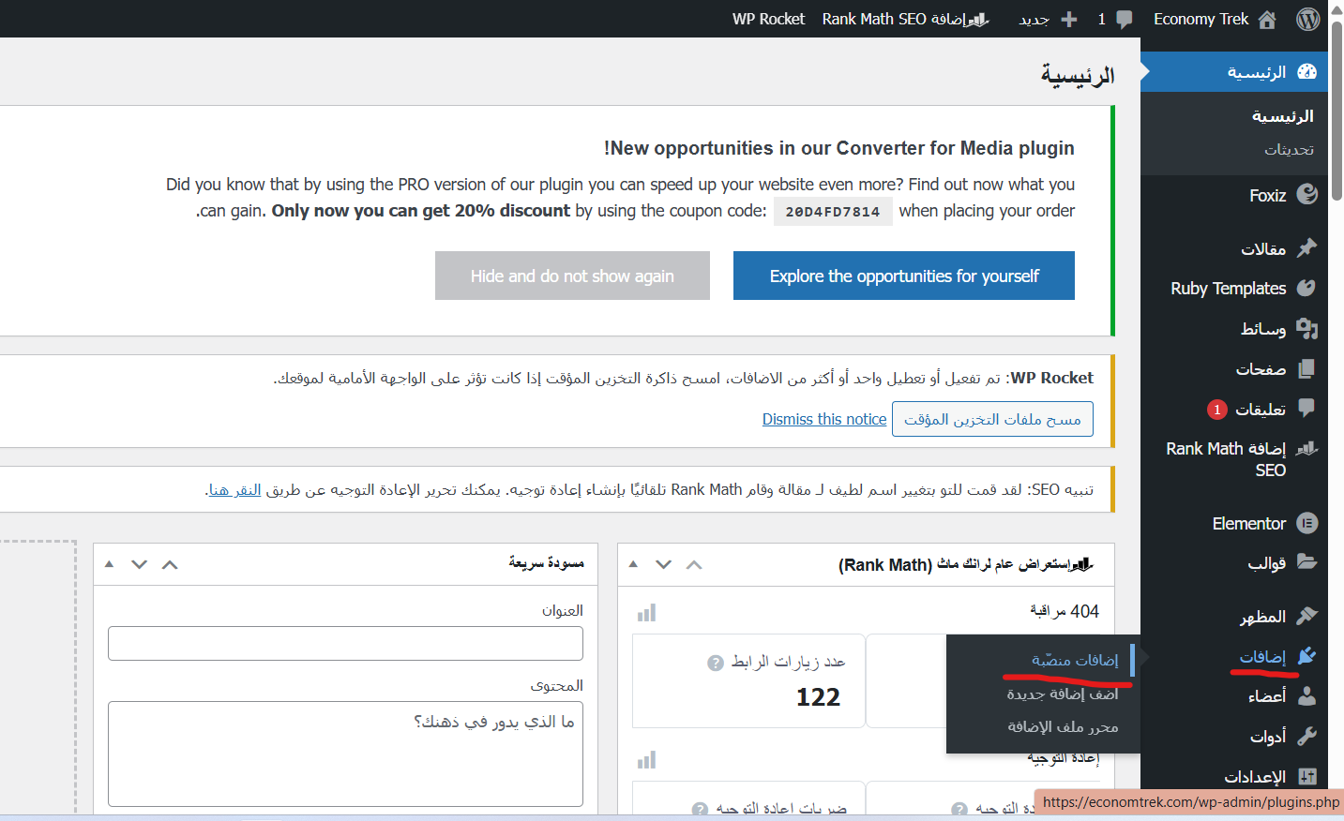
Task: Click the Dismiss this notice link
Action: coord(824,419)
